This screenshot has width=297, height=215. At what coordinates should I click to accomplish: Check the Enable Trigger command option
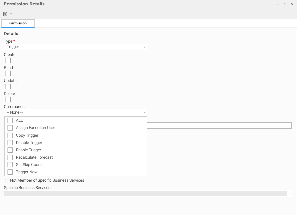pyautogui.click(x=10, y=150)
